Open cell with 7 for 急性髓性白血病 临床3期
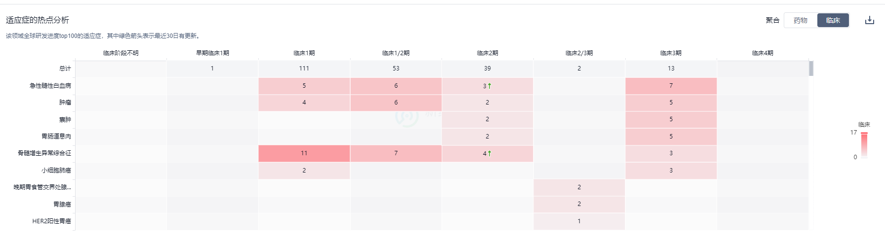Screen dimensions: 885x241 (x=671, y=86)
